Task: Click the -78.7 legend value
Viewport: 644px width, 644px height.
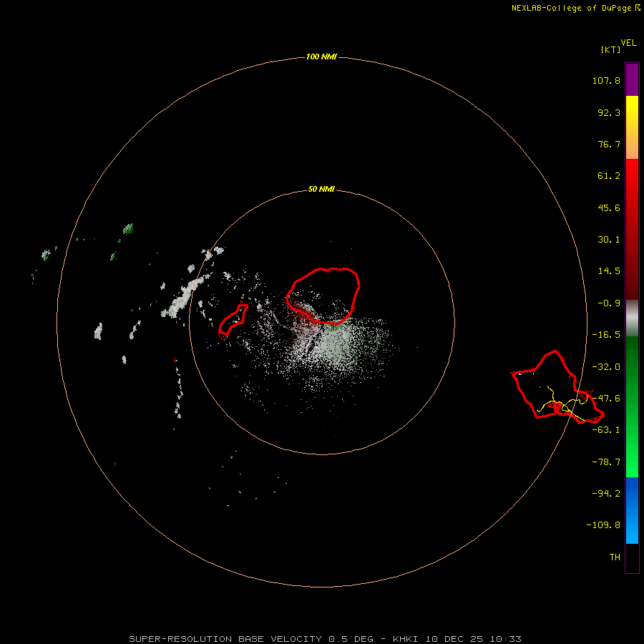Action: [x=606, y=462]
